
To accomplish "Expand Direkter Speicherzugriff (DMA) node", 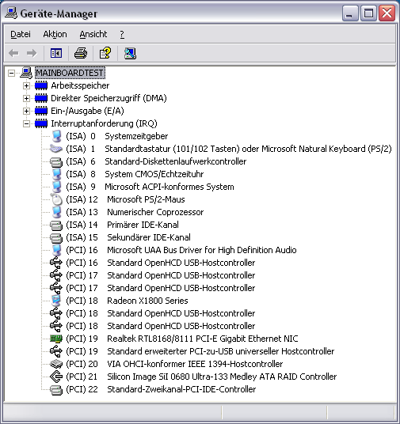I will click(26, 98).
